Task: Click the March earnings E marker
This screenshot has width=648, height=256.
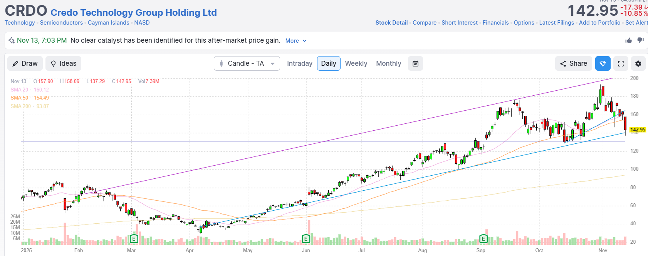Action: [x=134, y=239]
